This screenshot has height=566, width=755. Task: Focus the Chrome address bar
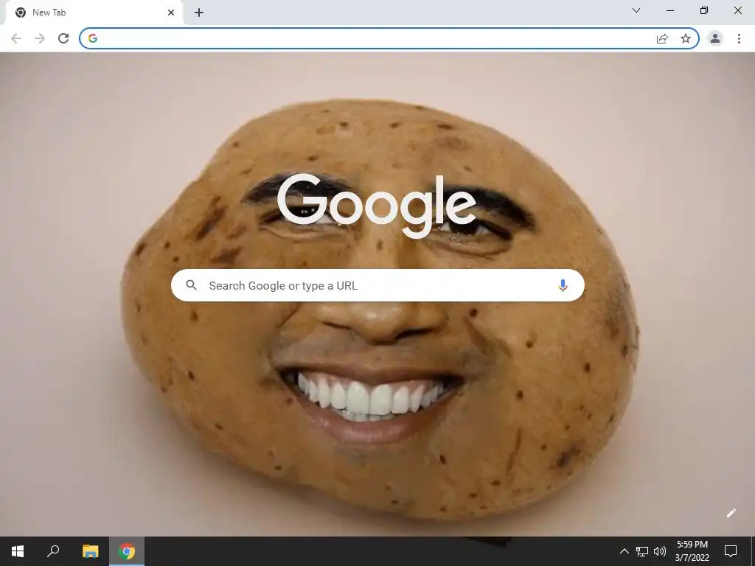(389, 38)
